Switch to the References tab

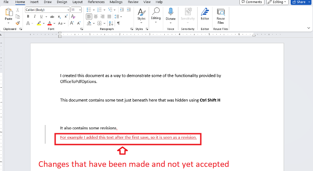[96, 2]
